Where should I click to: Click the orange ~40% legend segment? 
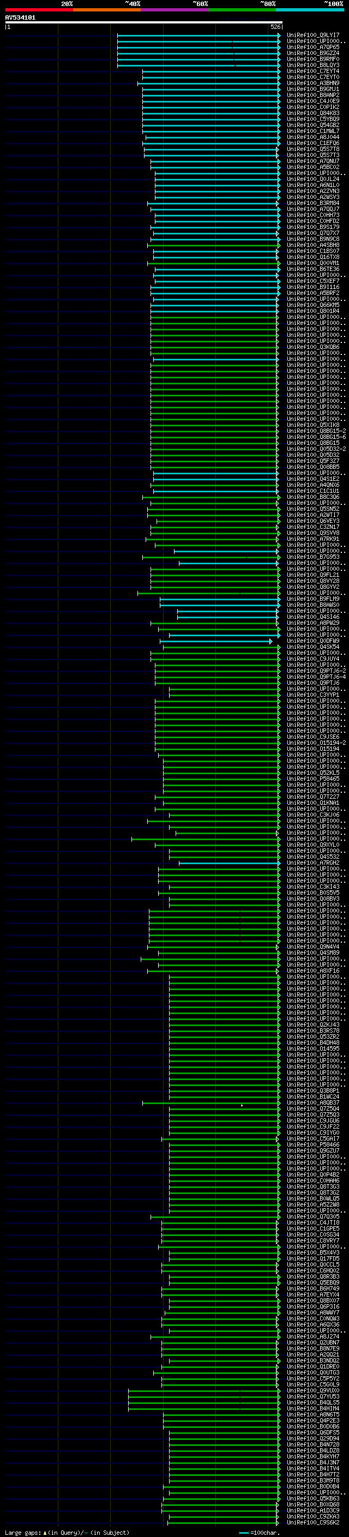coord(107,10)
